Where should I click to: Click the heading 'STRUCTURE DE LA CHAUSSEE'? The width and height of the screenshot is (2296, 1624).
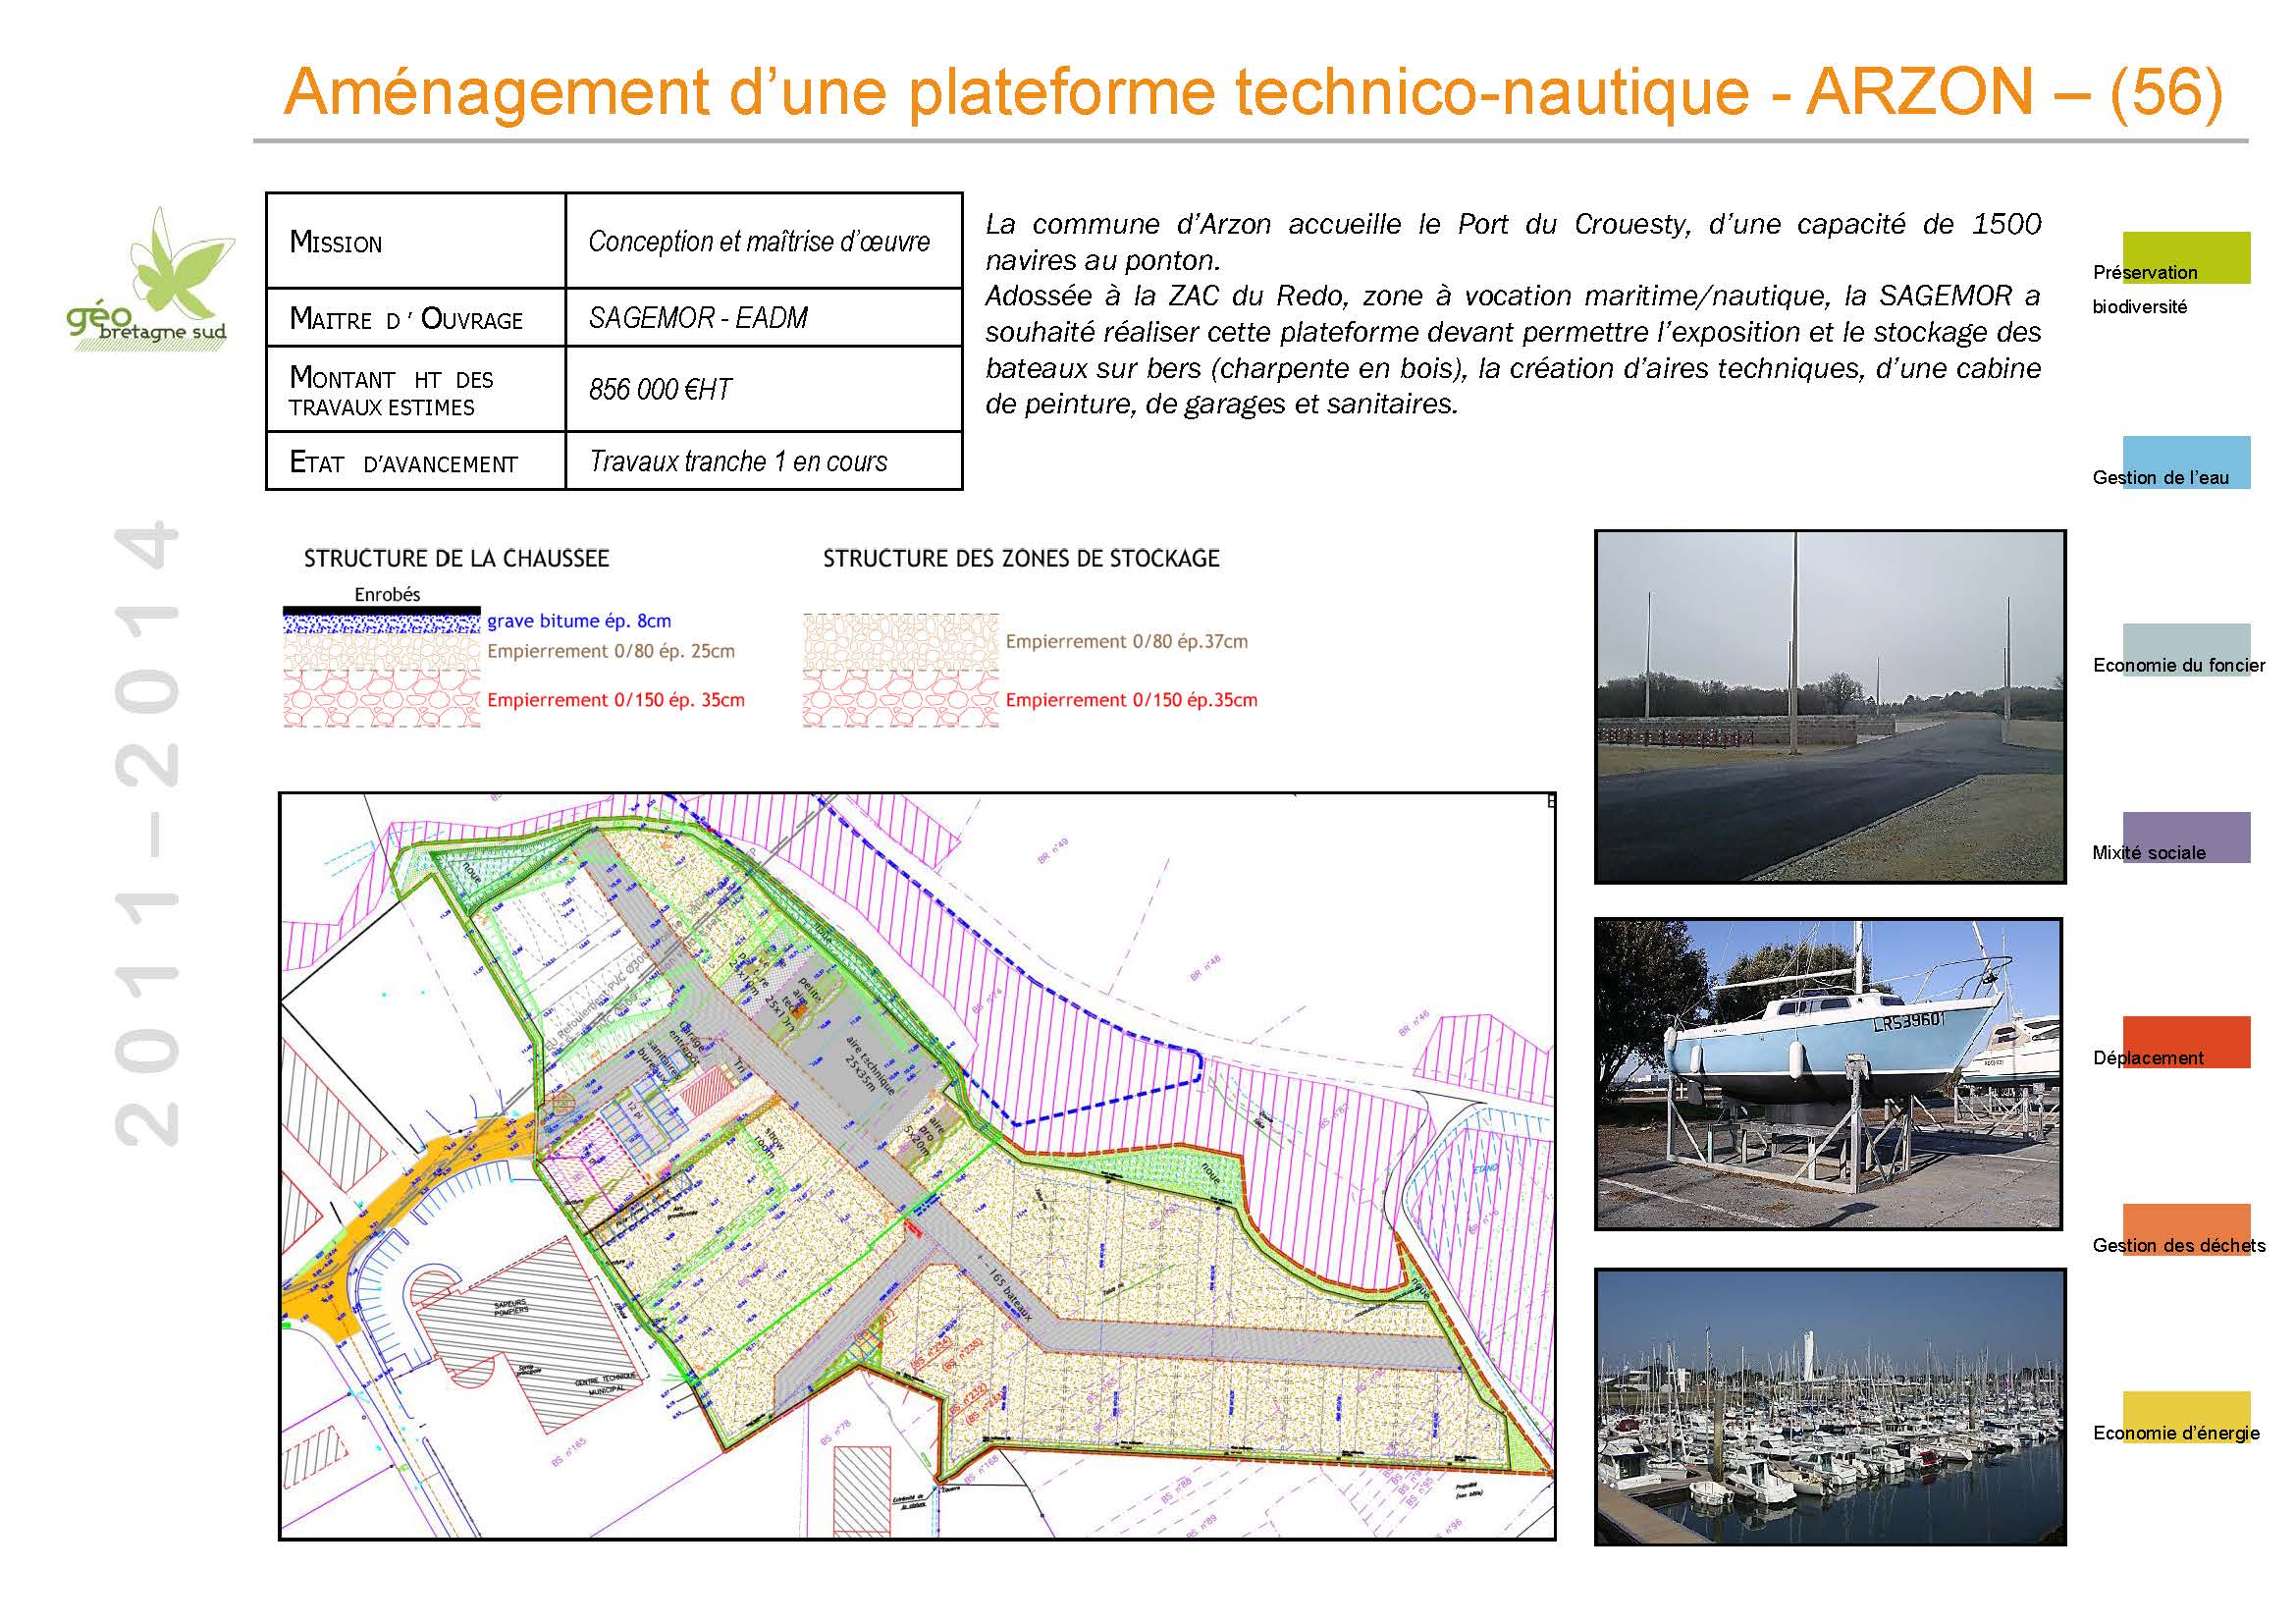456,558
